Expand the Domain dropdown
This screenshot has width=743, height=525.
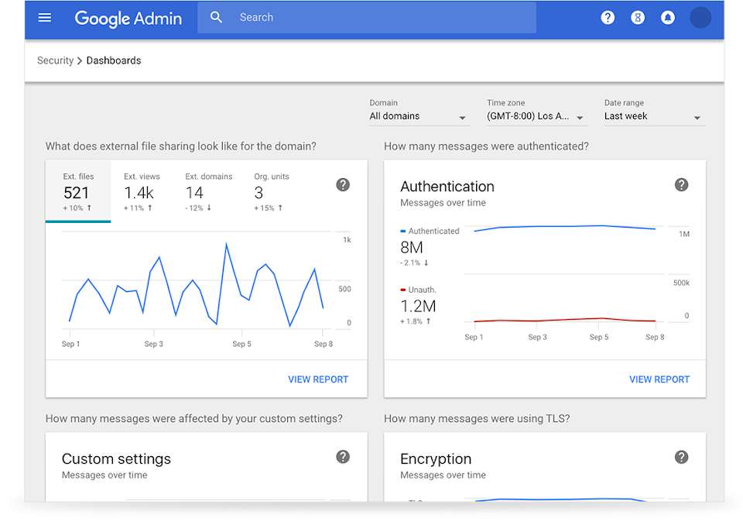click(418, 117)
